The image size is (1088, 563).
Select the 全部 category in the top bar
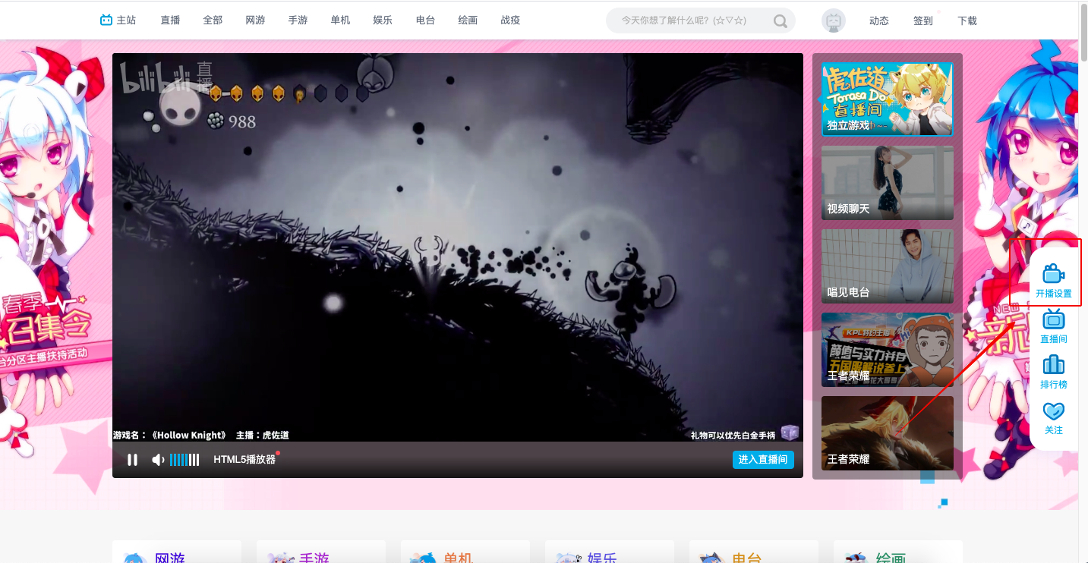point(213,20)
